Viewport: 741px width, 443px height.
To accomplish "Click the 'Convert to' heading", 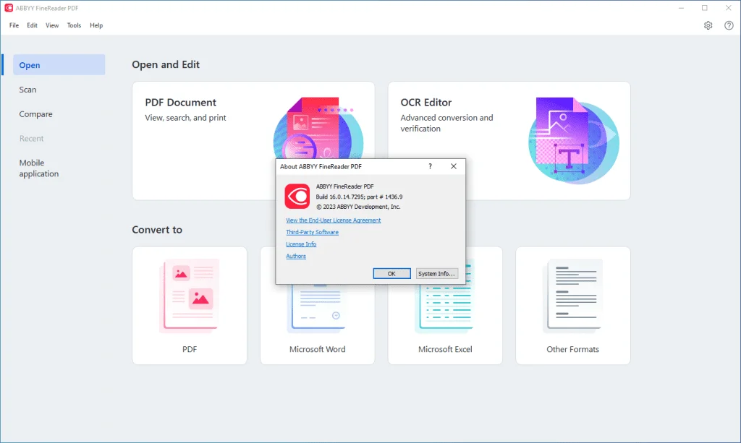I will coord(157,230).
